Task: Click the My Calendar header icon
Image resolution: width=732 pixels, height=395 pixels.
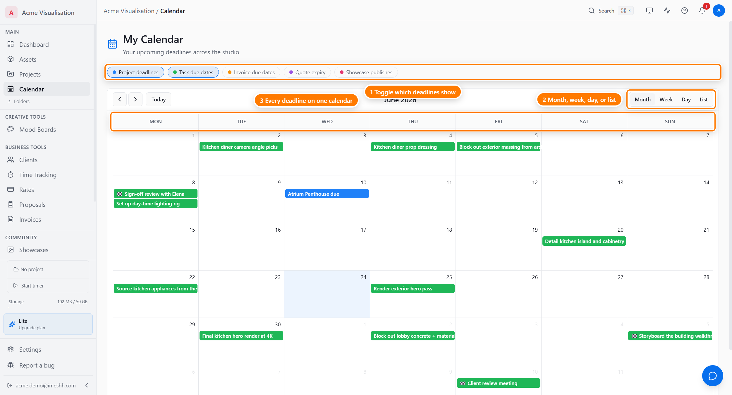Action: pyautogui.click(x=112, y=44)
